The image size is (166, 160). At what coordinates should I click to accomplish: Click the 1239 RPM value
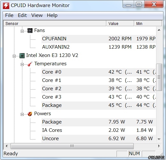pos(120,47)
